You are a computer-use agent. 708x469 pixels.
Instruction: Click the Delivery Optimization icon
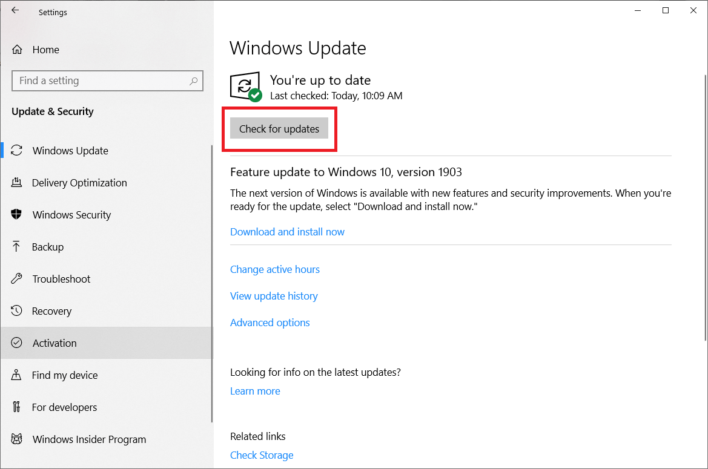(16, 183)
